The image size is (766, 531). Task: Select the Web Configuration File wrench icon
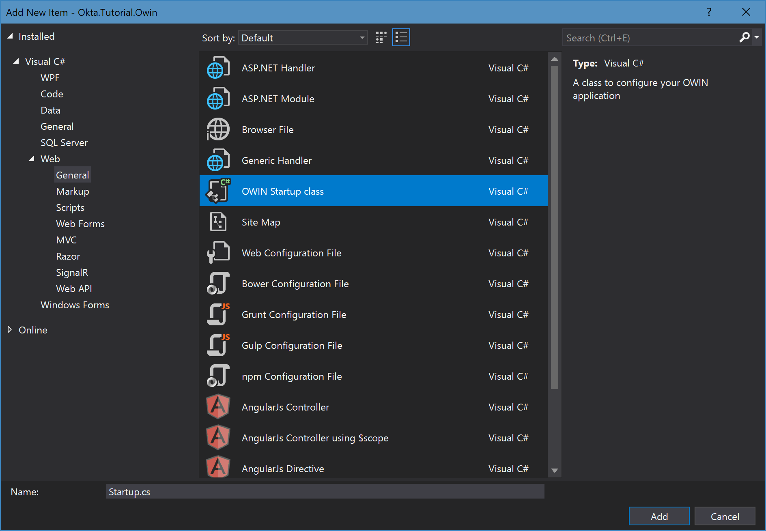[218, 253]
